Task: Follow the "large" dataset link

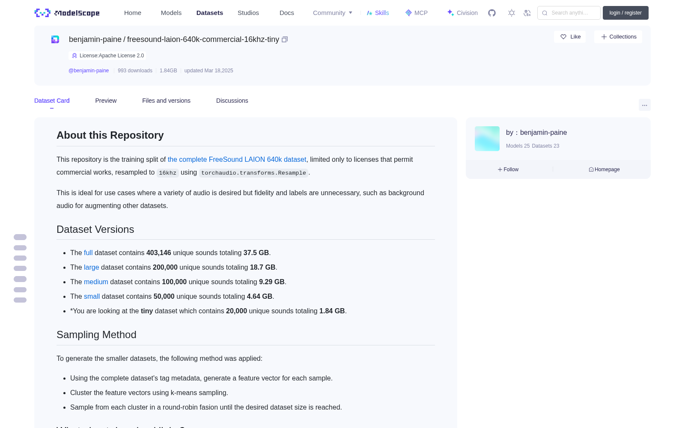Action: click(91, 267)
